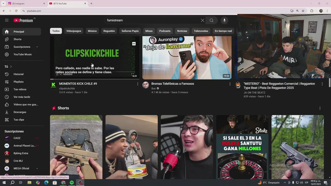Open Chrome three-dot menu
Screen dimensions: 331x186
(327, 11)
